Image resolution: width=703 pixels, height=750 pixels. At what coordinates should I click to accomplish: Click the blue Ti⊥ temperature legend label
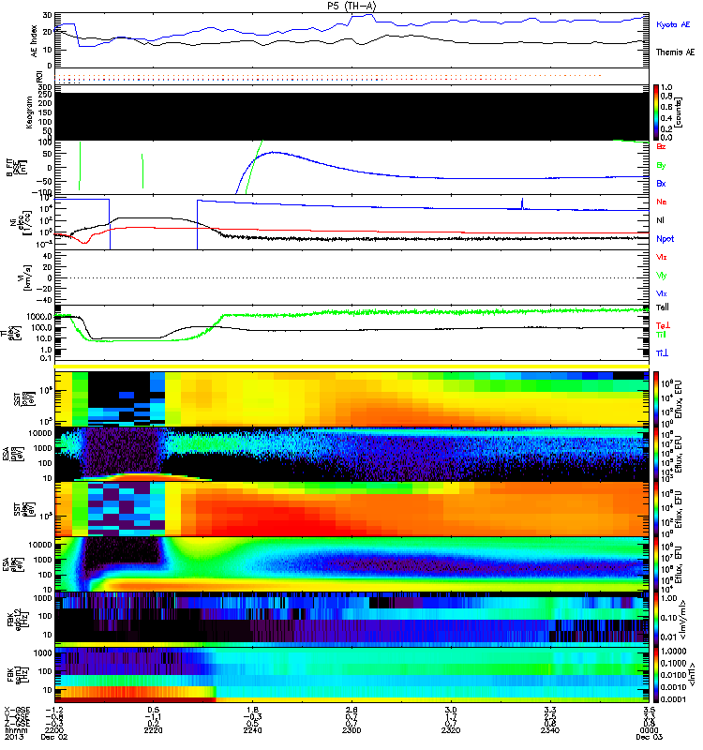[662, 353]
